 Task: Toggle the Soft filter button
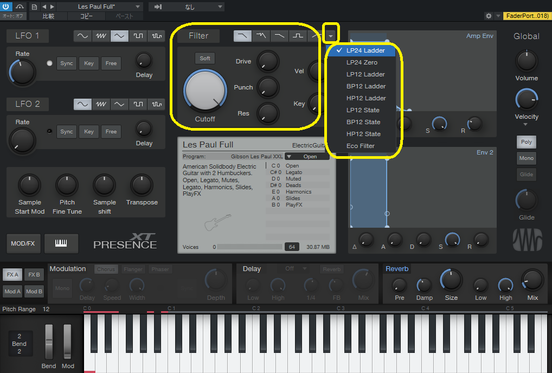coord(205,59)
